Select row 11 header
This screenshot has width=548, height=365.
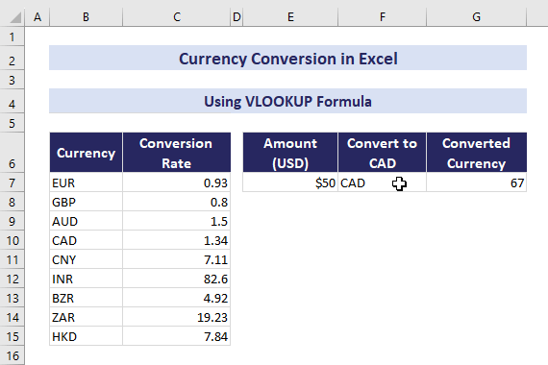click(12, 259)
